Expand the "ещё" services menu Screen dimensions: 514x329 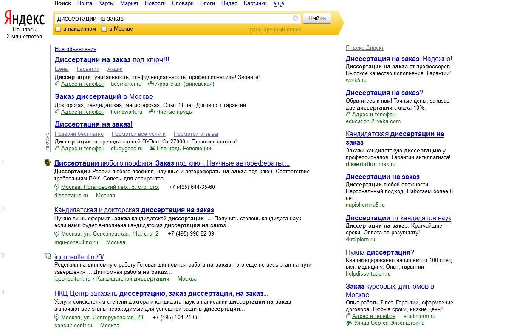pyautogui.click(x=279, y=3)
